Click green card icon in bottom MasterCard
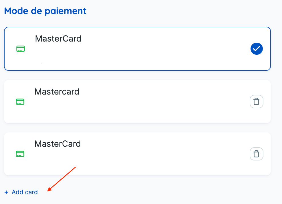This screenshot has height=204, width=282. pyautogui.click(x=20, y=154)
